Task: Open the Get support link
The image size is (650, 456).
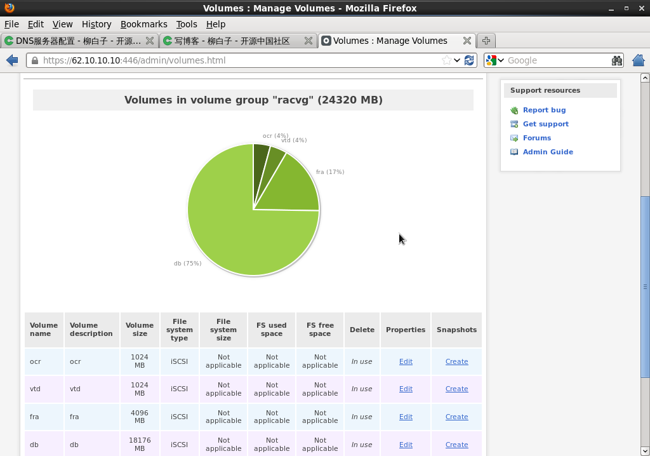Action: click(545, 124)
